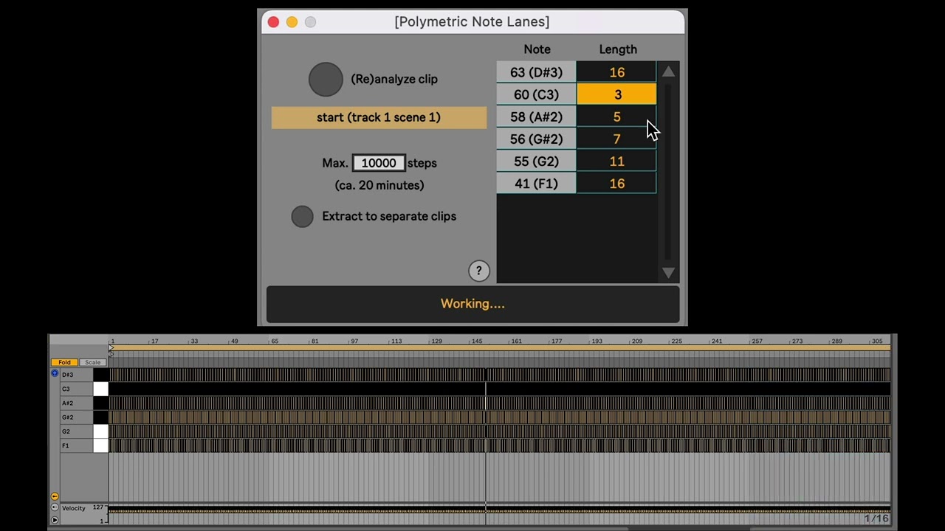Viewport: 945px width, 531px height.
Task: Select the highlighted length 3 for 60 (C3)
Action: click(x=616, y=94)
